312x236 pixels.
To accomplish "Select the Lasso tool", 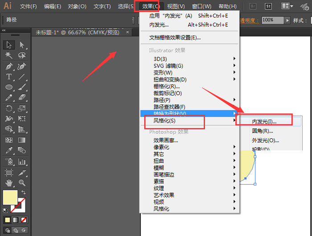I will (22, 55).
